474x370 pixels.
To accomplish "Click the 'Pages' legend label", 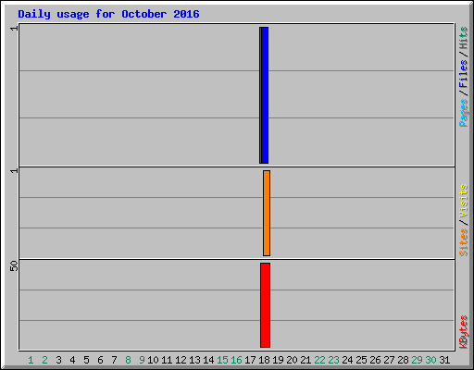I will (x=463, y=113).
